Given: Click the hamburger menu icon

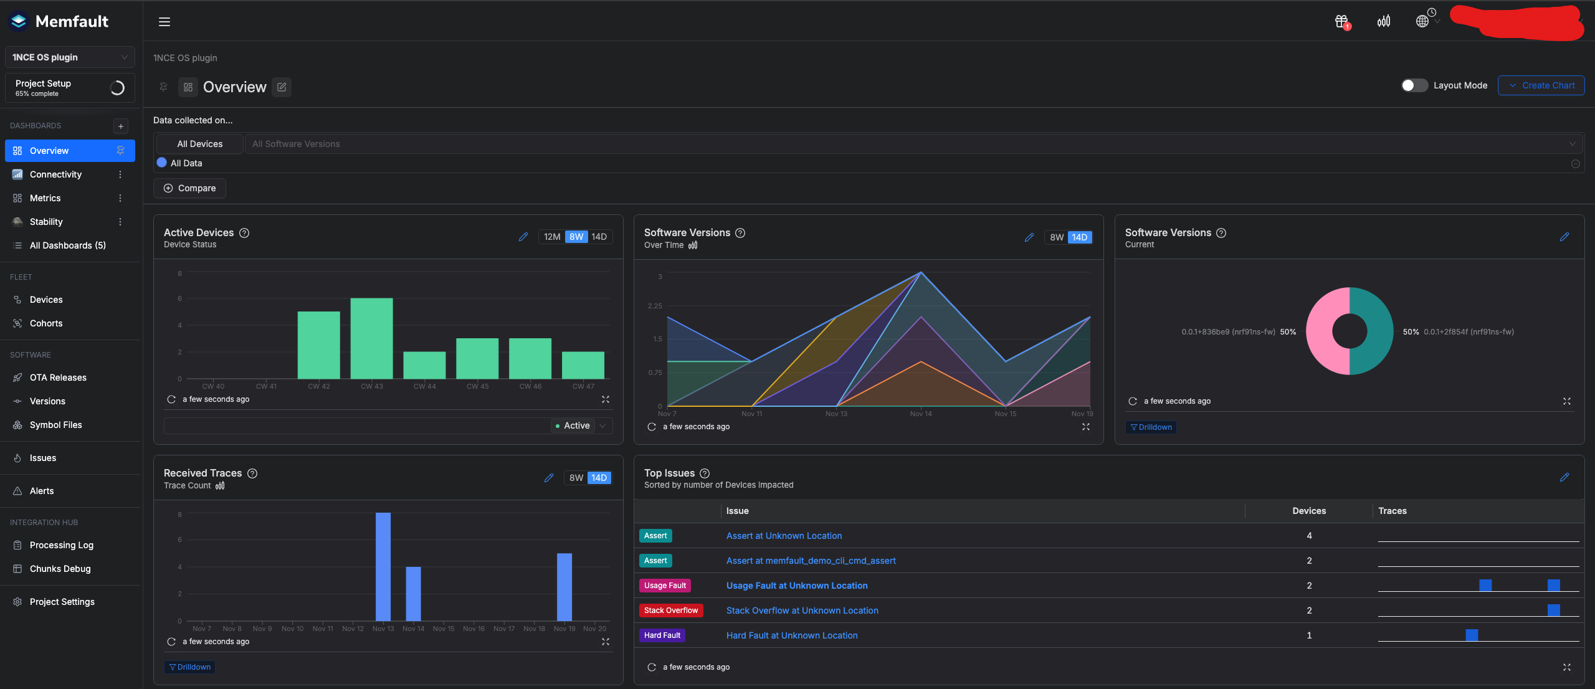Looking at the screenshot, I should 164,22.
